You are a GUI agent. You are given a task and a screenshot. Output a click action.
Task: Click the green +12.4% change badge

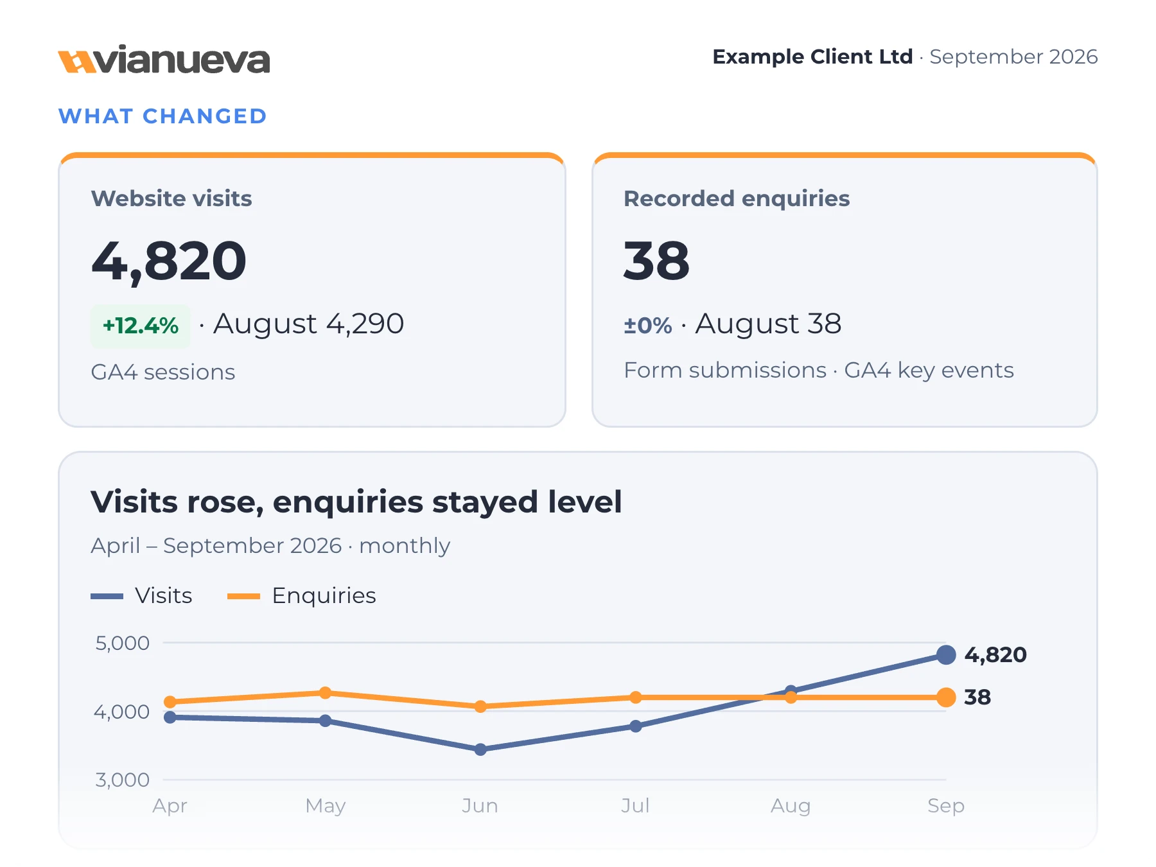tap(141, 326)
